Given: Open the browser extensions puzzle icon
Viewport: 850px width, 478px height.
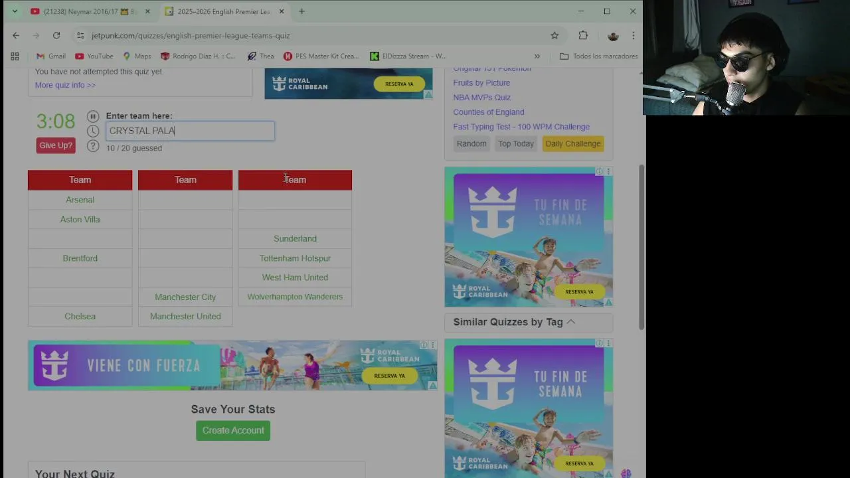Looking at the screenshot, I should click(583, 36).
